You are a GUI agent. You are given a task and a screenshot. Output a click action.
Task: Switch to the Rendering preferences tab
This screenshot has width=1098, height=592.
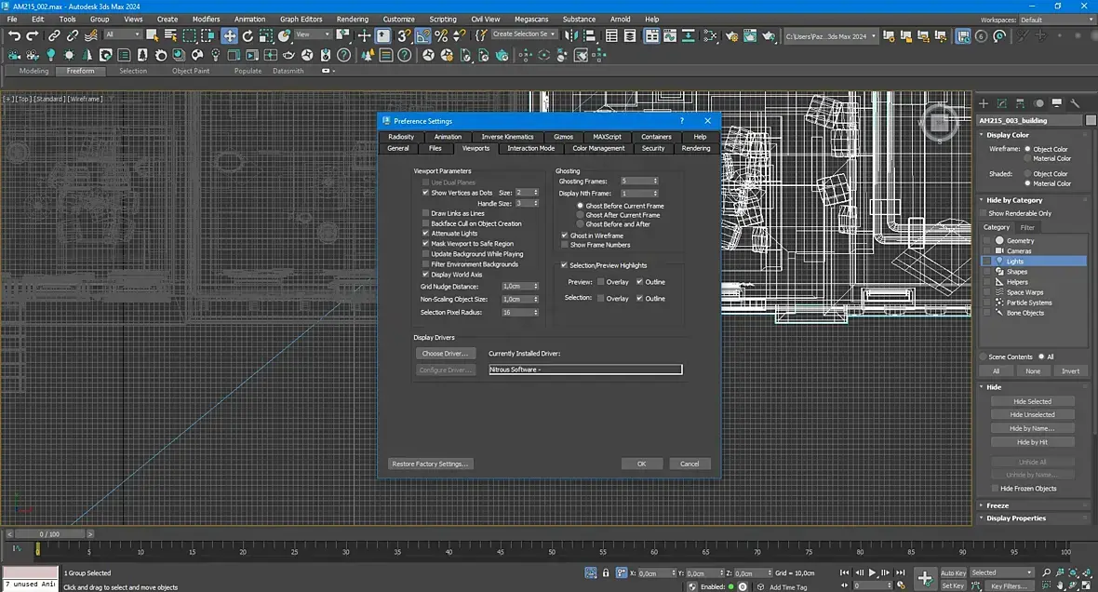(x=695, y=148)
